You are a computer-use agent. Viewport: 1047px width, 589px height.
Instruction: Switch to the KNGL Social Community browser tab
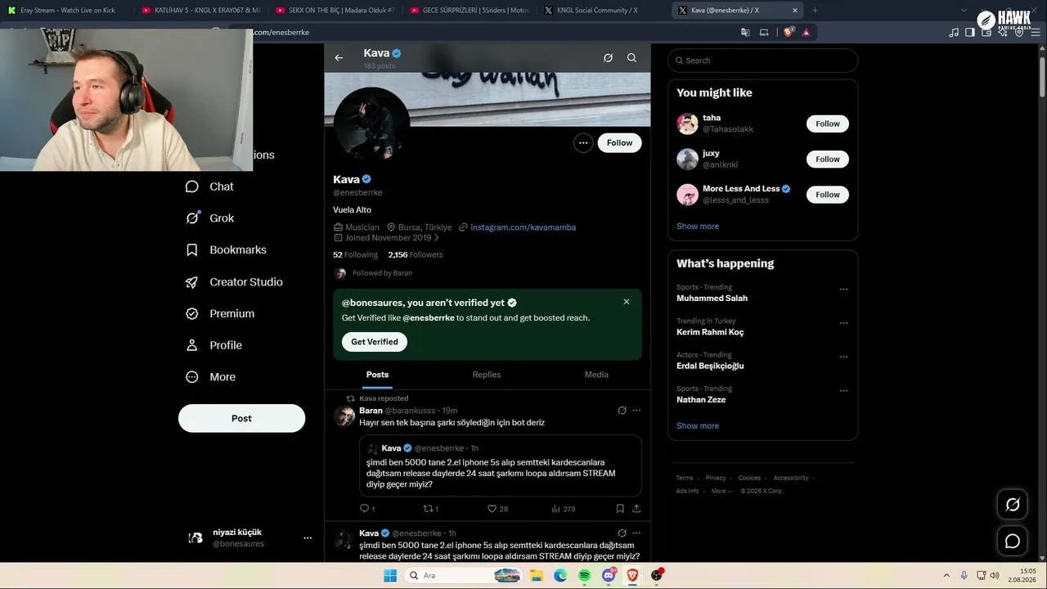pos(604,11)
